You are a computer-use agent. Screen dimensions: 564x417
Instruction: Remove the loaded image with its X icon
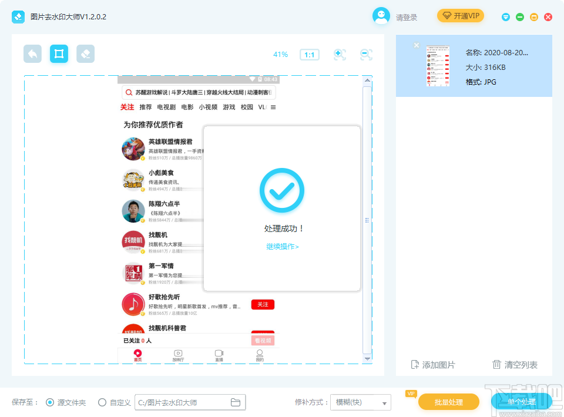417,45
